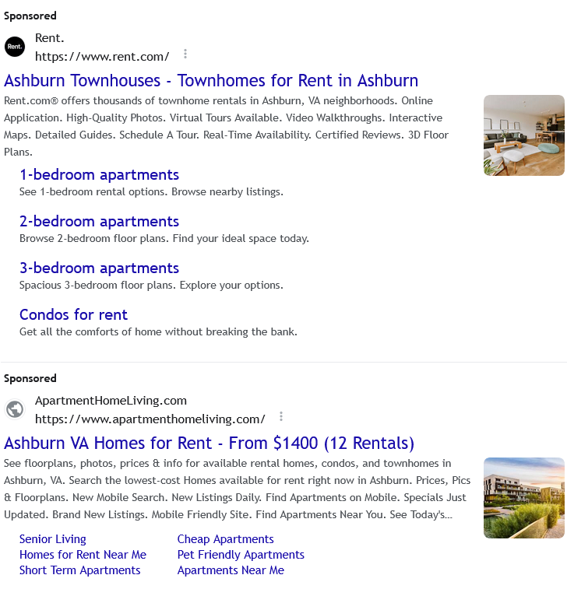Open the Ashburn Townhouses ad headline
This screenshot has width=567, height=589.
click(x=211, y=81)
